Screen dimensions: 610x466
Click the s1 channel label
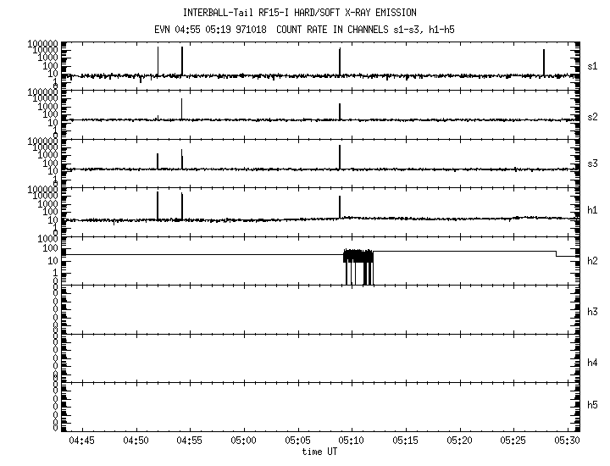click(x=593, y=66)
